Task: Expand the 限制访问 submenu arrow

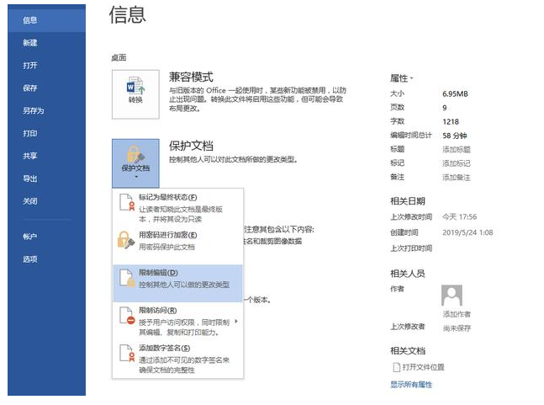Action: (236, 322)
